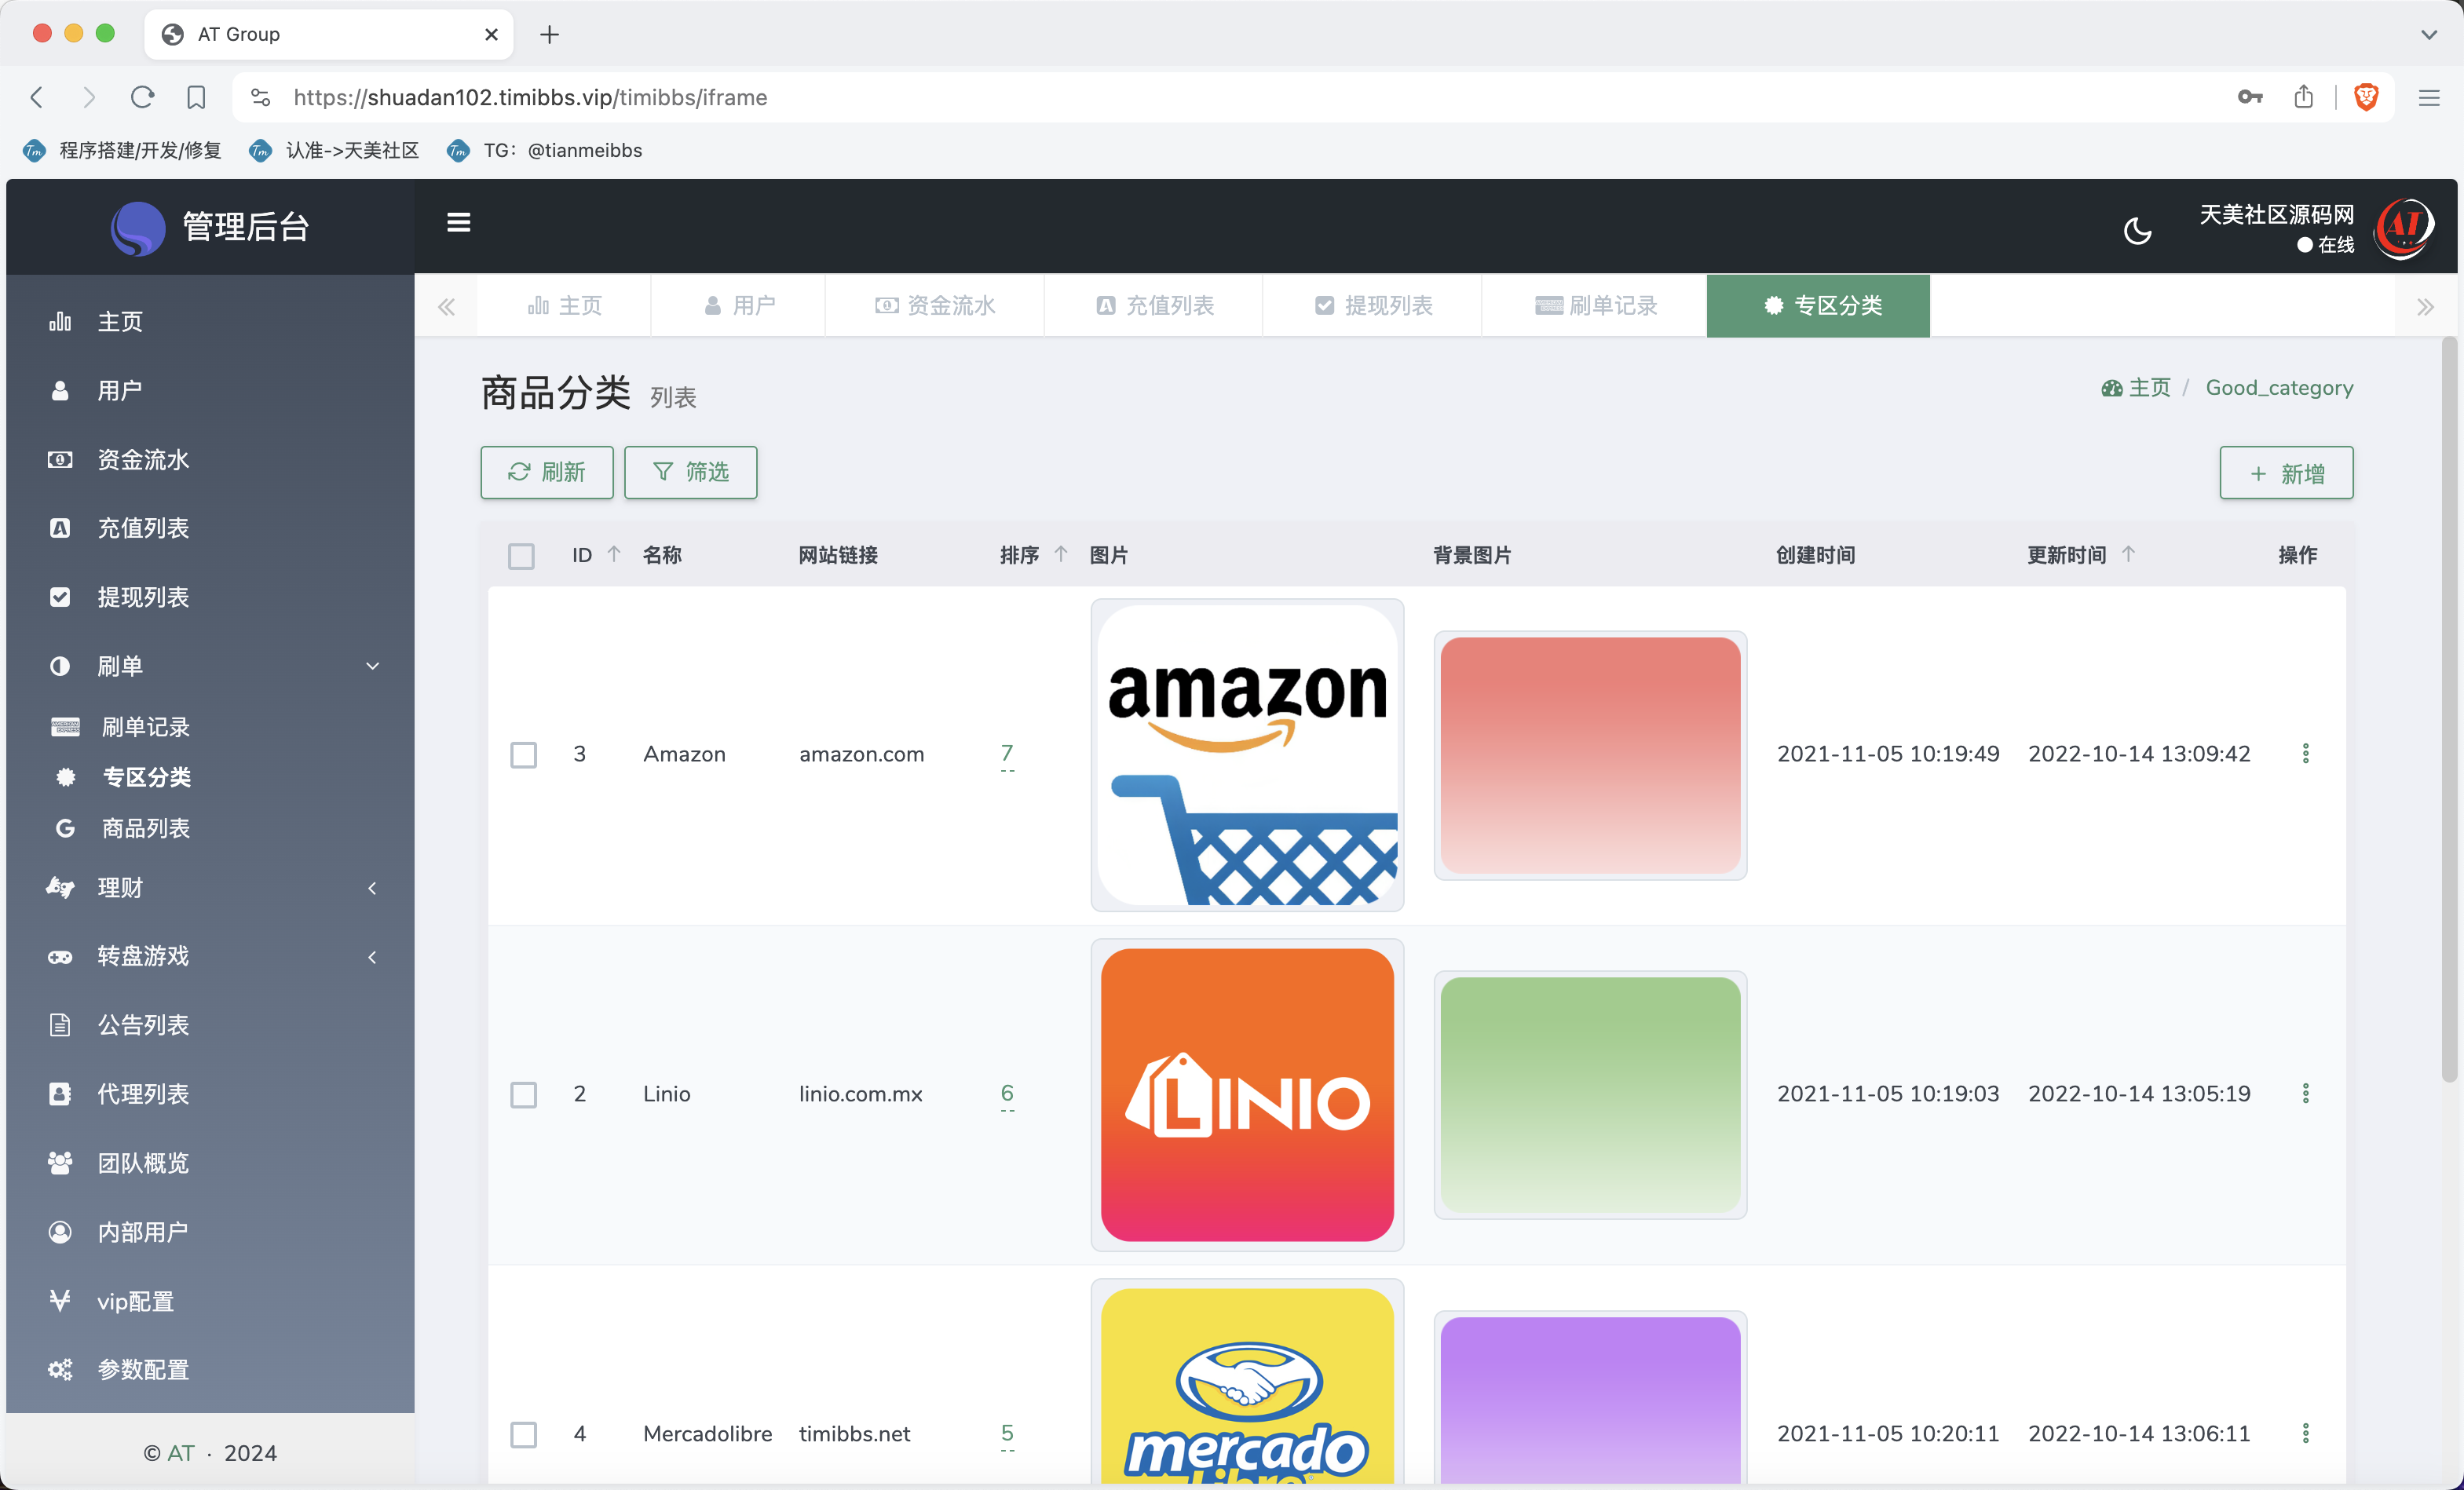This screenshot has width=2464, height=1490.
Task: Click the 刷新 refresh button
Action: pyautogui.click(x=547, y=472)
